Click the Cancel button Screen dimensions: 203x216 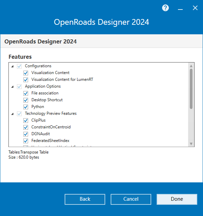click(131, 199)
